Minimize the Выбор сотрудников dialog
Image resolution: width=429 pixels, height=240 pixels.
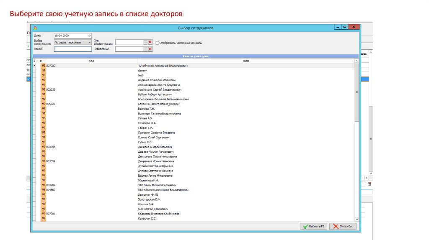coord(338,27)
